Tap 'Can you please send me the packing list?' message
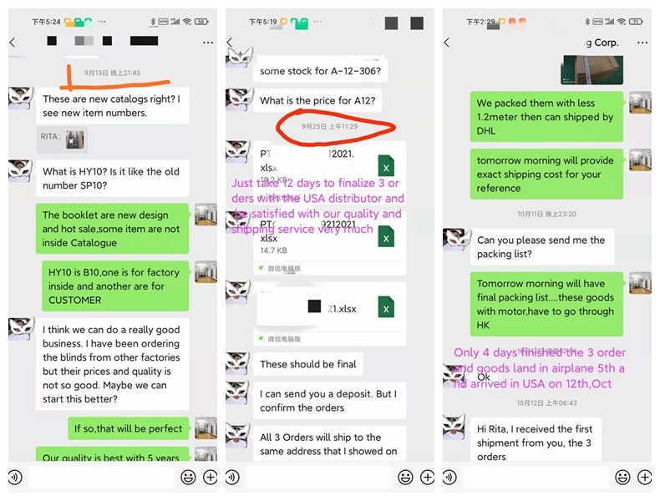Image resolution: width=660 pixels, height=501 pixels. tap(542, 247)
